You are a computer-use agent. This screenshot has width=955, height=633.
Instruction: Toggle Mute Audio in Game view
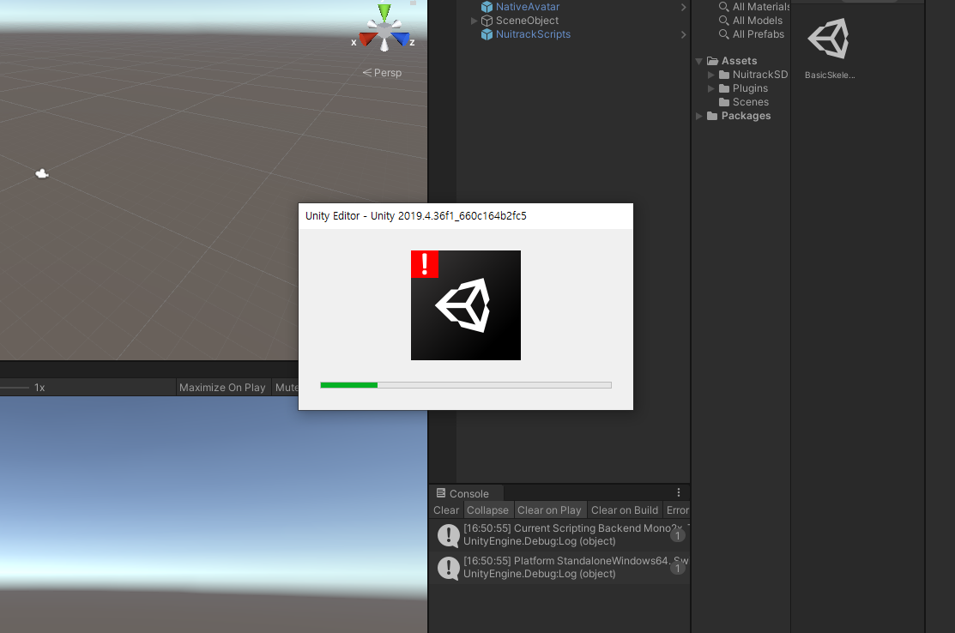pyautogui.click(x=286, y=388)
